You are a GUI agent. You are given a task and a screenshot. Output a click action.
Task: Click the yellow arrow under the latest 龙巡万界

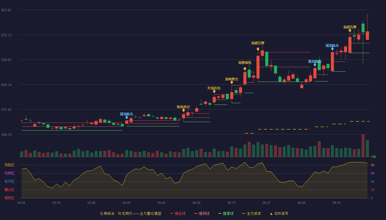(350, 31)
